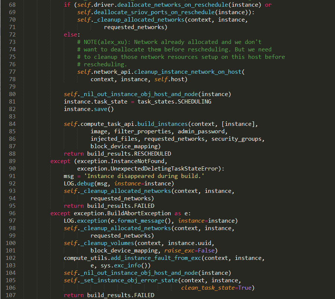
Task: Click 'compute_task_api' on line 84
Action: click(107, 124)
